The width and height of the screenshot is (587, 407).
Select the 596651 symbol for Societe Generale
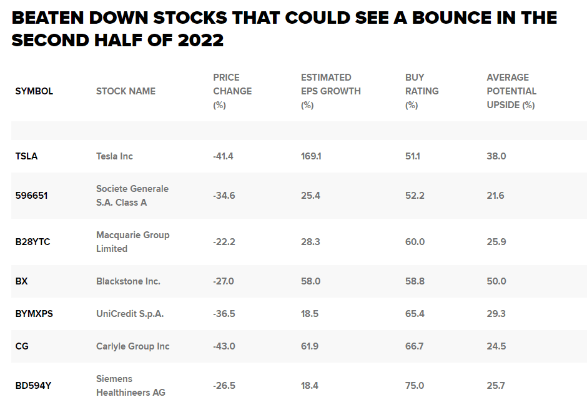(x=31, y=196)
